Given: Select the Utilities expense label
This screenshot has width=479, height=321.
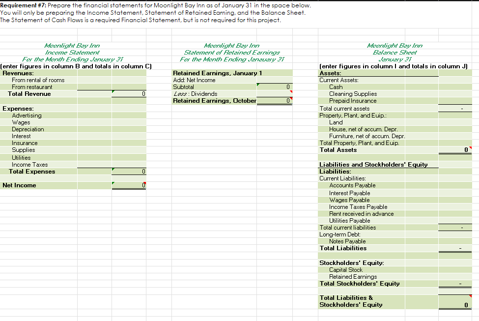Looking at the screenshot, I should [21, 158].
